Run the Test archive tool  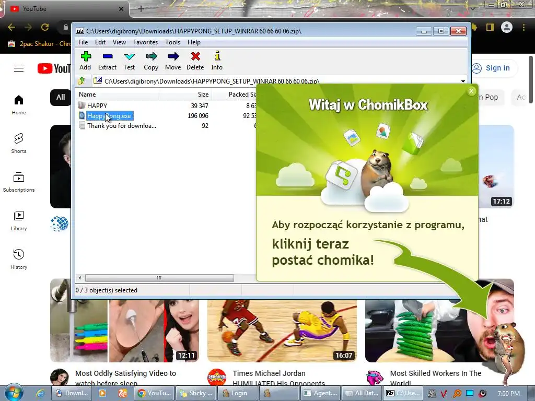coord(129,61)
